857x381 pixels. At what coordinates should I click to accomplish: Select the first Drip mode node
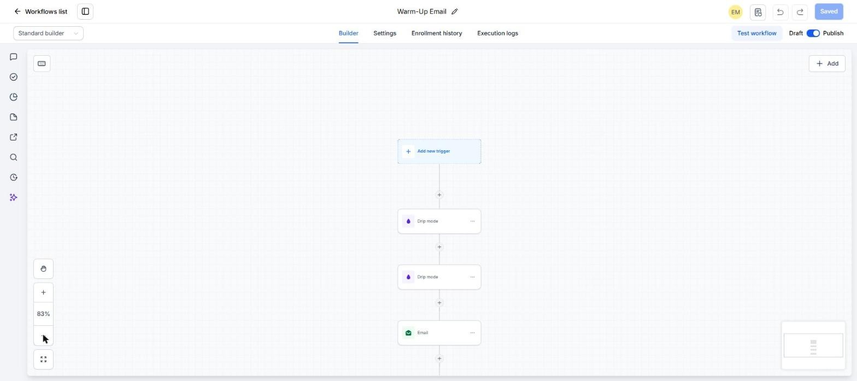439,221
